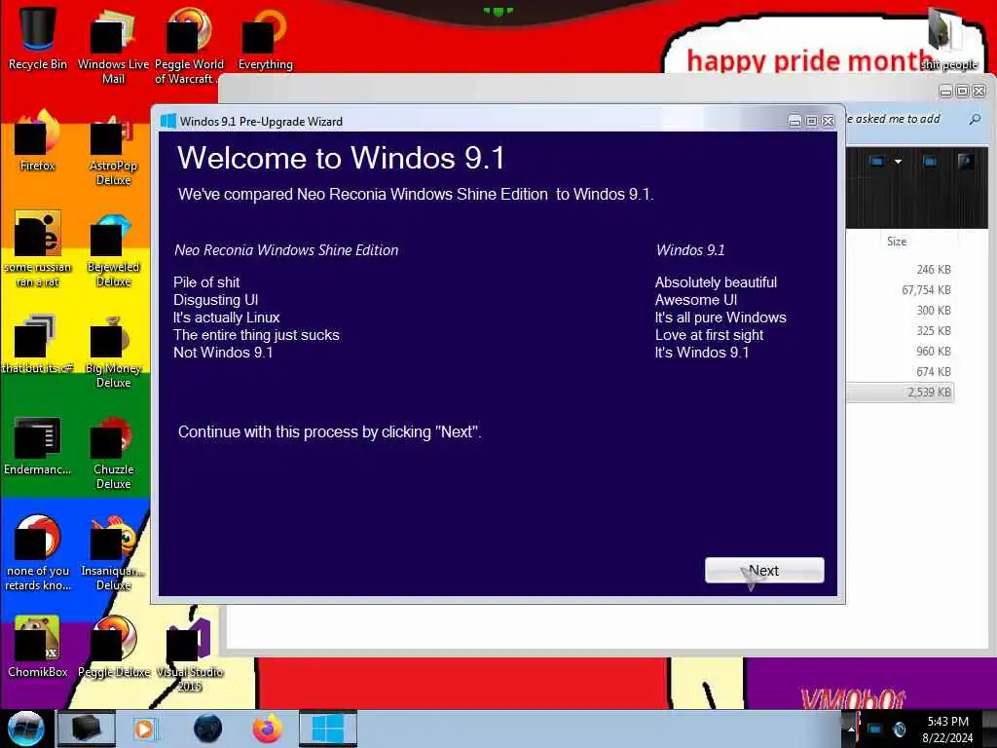Click the help icon in Explorer toolbar
997x748 pixels.
coord(965,162)
